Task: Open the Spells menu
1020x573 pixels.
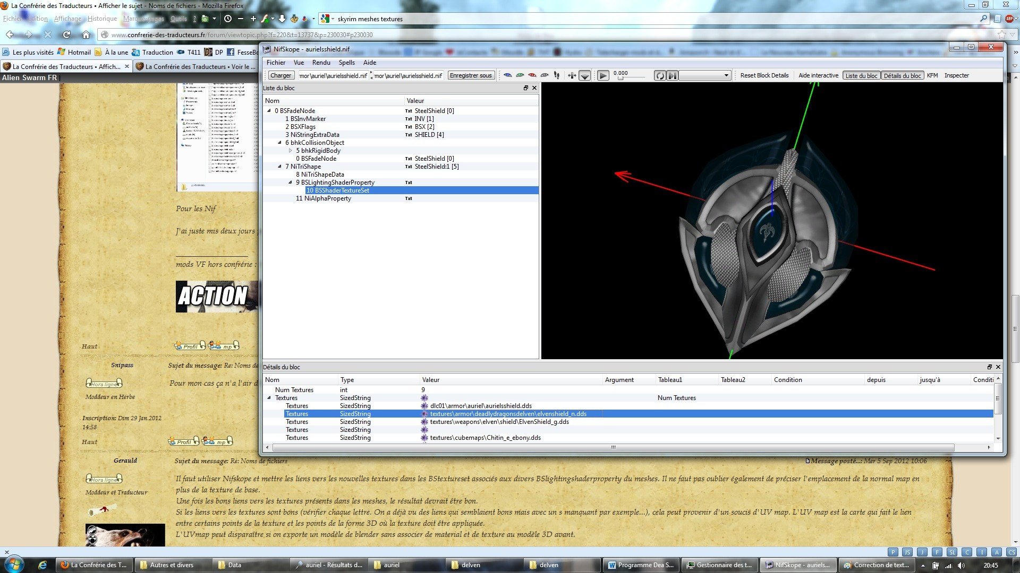Action: click(x=346, y=63)
